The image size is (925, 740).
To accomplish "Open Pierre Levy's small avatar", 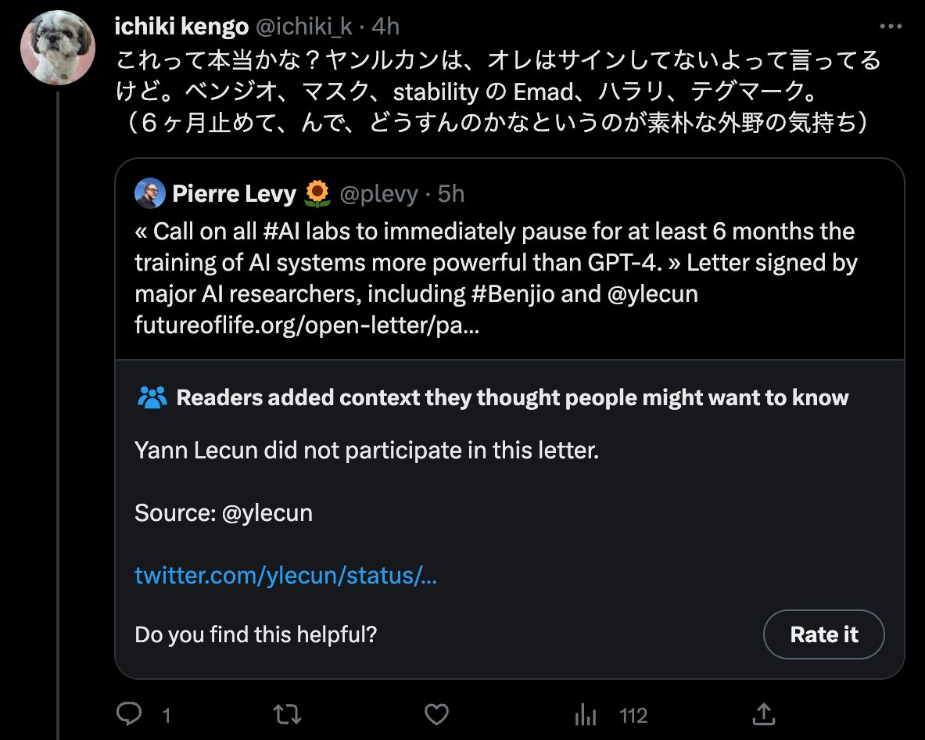I will 150,193.
